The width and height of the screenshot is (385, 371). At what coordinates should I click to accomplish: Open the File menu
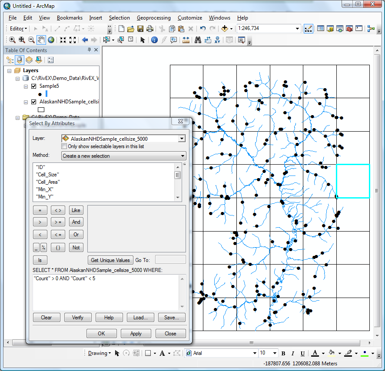(x=13, y=18)
